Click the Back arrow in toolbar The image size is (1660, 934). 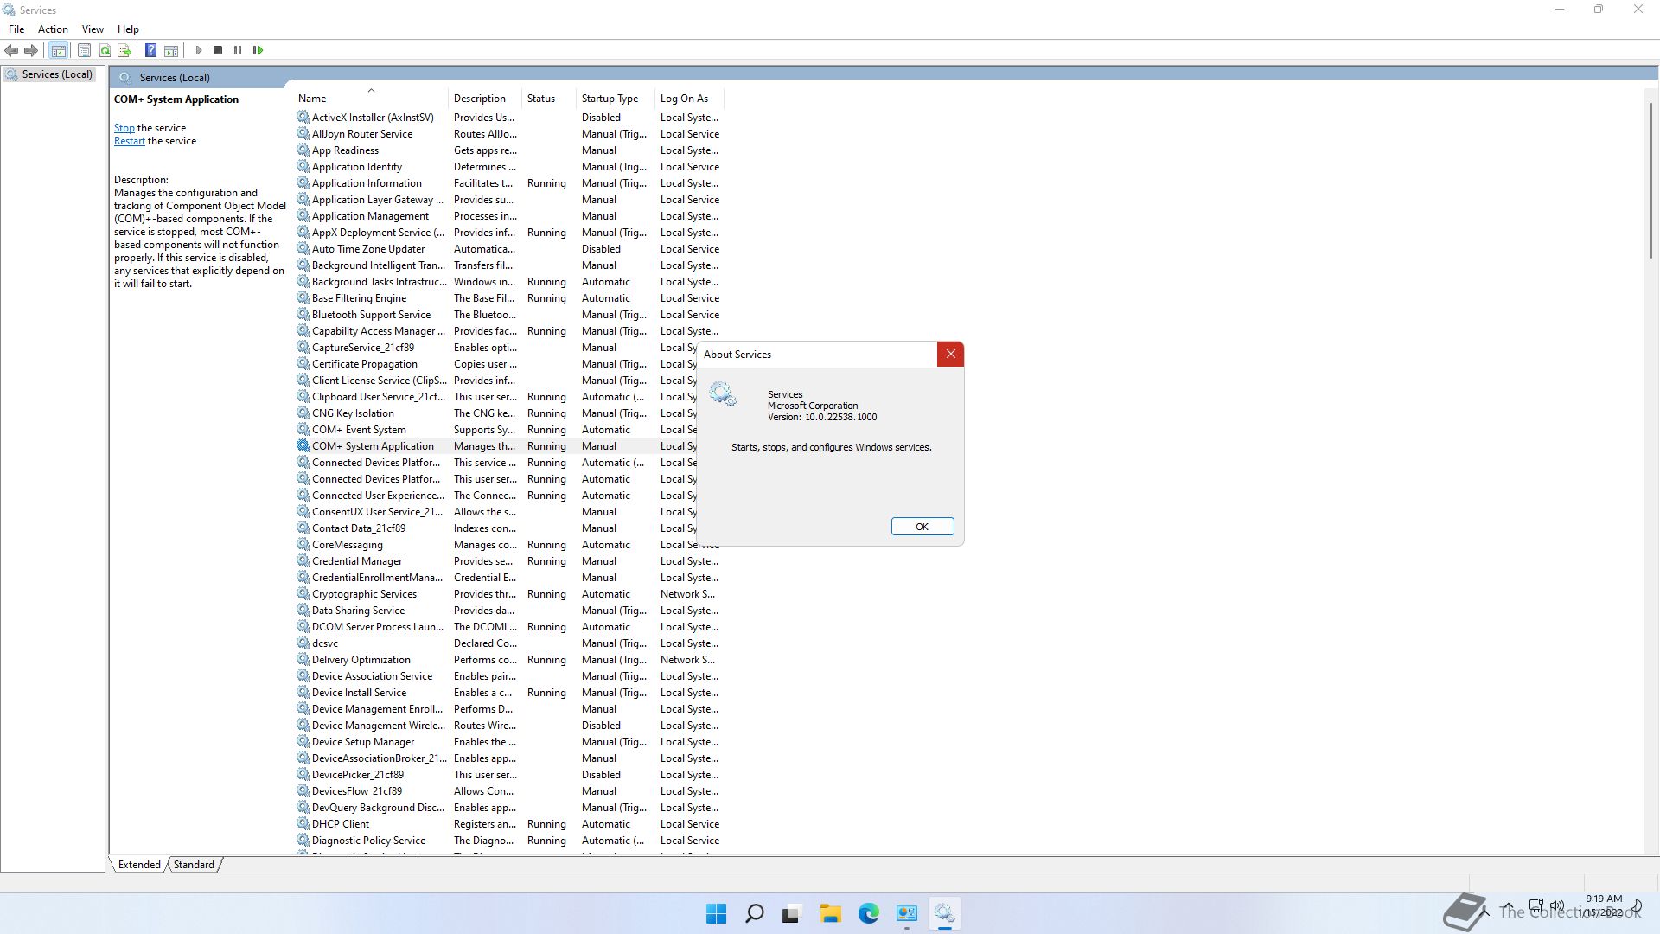(11, 50)
